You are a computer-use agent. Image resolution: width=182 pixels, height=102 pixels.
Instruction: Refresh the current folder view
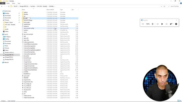click(x=164, y=6)
